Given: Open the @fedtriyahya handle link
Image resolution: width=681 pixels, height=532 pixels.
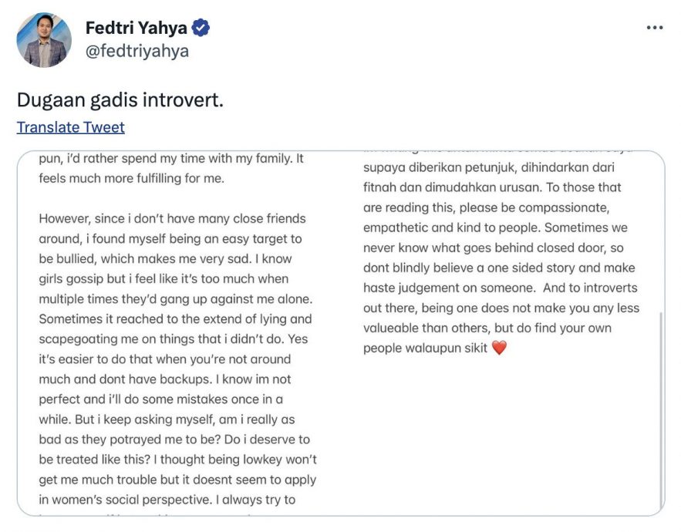Looking at the screenshot, I should point(137,51).
